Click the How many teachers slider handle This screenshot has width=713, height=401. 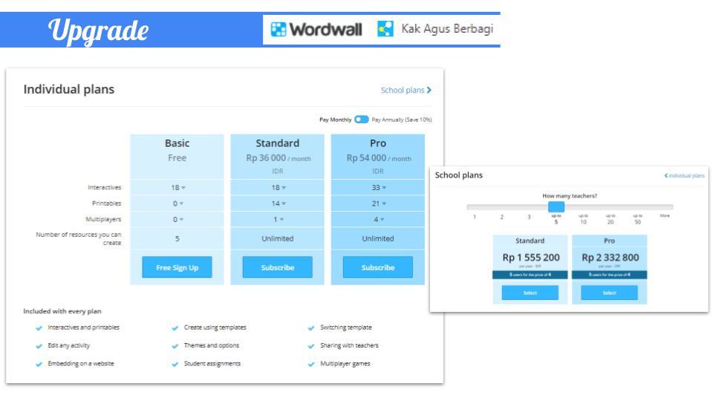[556, 207]
